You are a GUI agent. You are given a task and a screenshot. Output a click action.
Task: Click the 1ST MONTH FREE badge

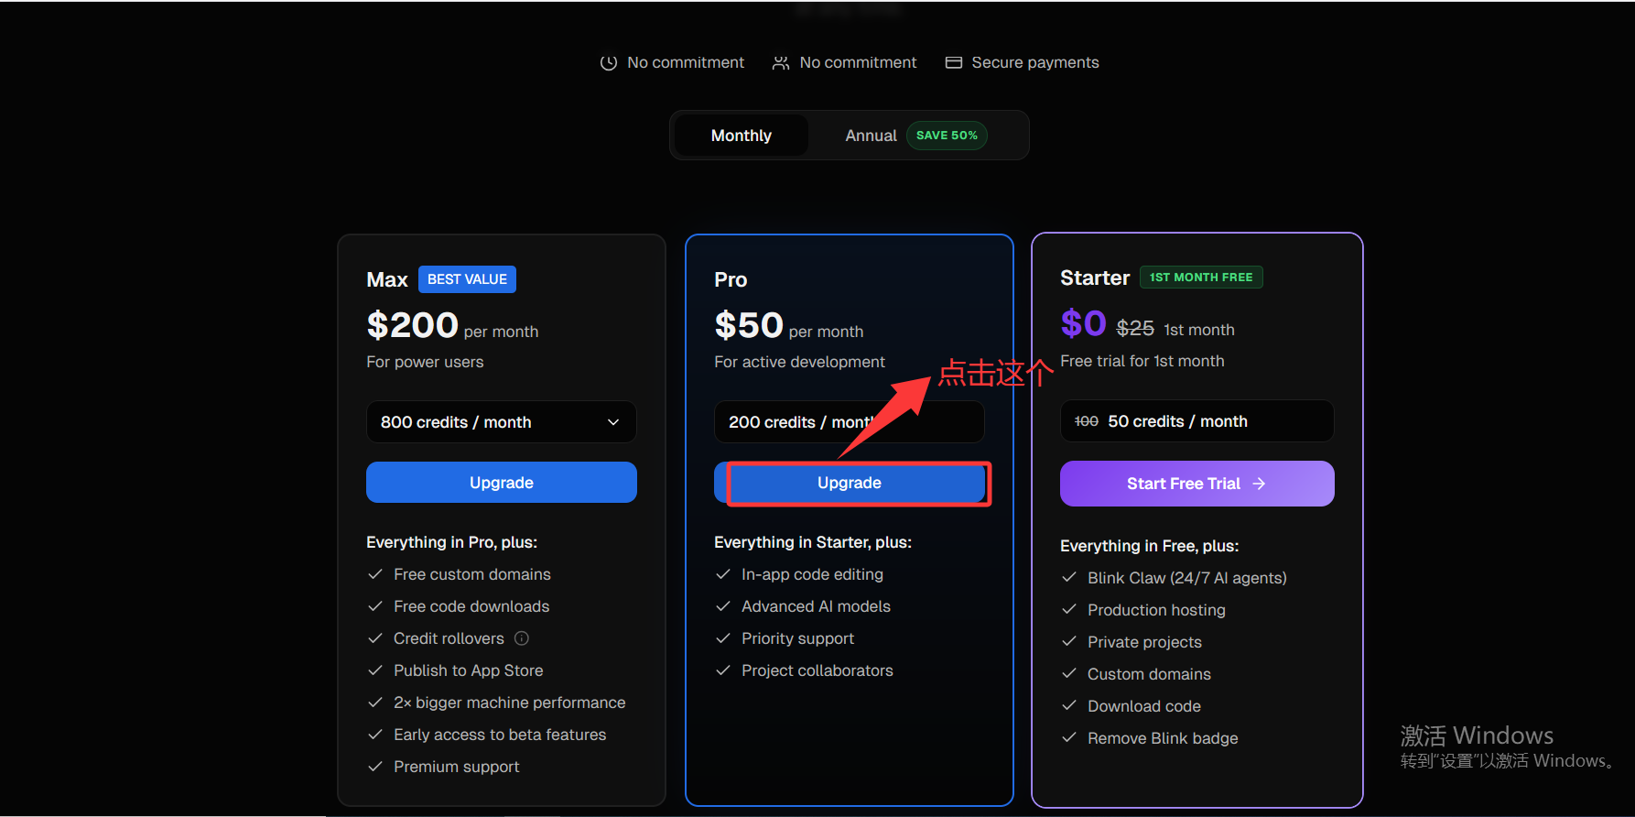(x=1201, y=278)
